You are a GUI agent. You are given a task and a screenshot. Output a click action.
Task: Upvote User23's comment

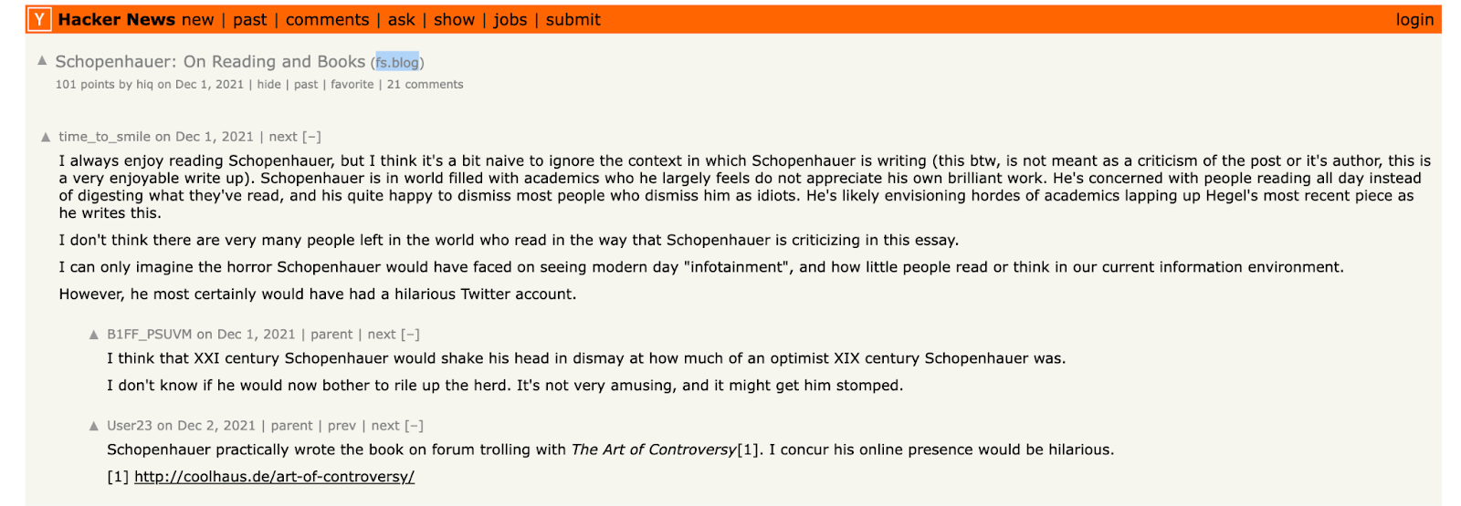pyautogui.click(x=93, y=427)
